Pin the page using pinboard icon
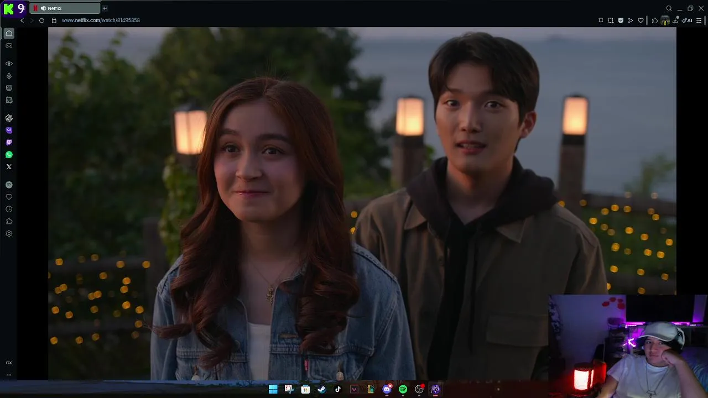708x398 pixels. pyautogui.click(x=601, y=20)
